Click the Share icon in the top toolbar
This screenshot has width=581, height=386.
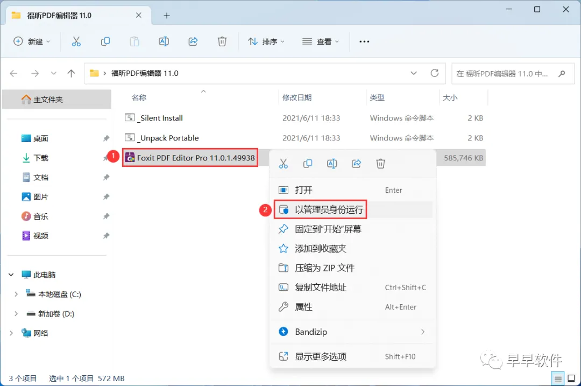click(x=193, y=41)
